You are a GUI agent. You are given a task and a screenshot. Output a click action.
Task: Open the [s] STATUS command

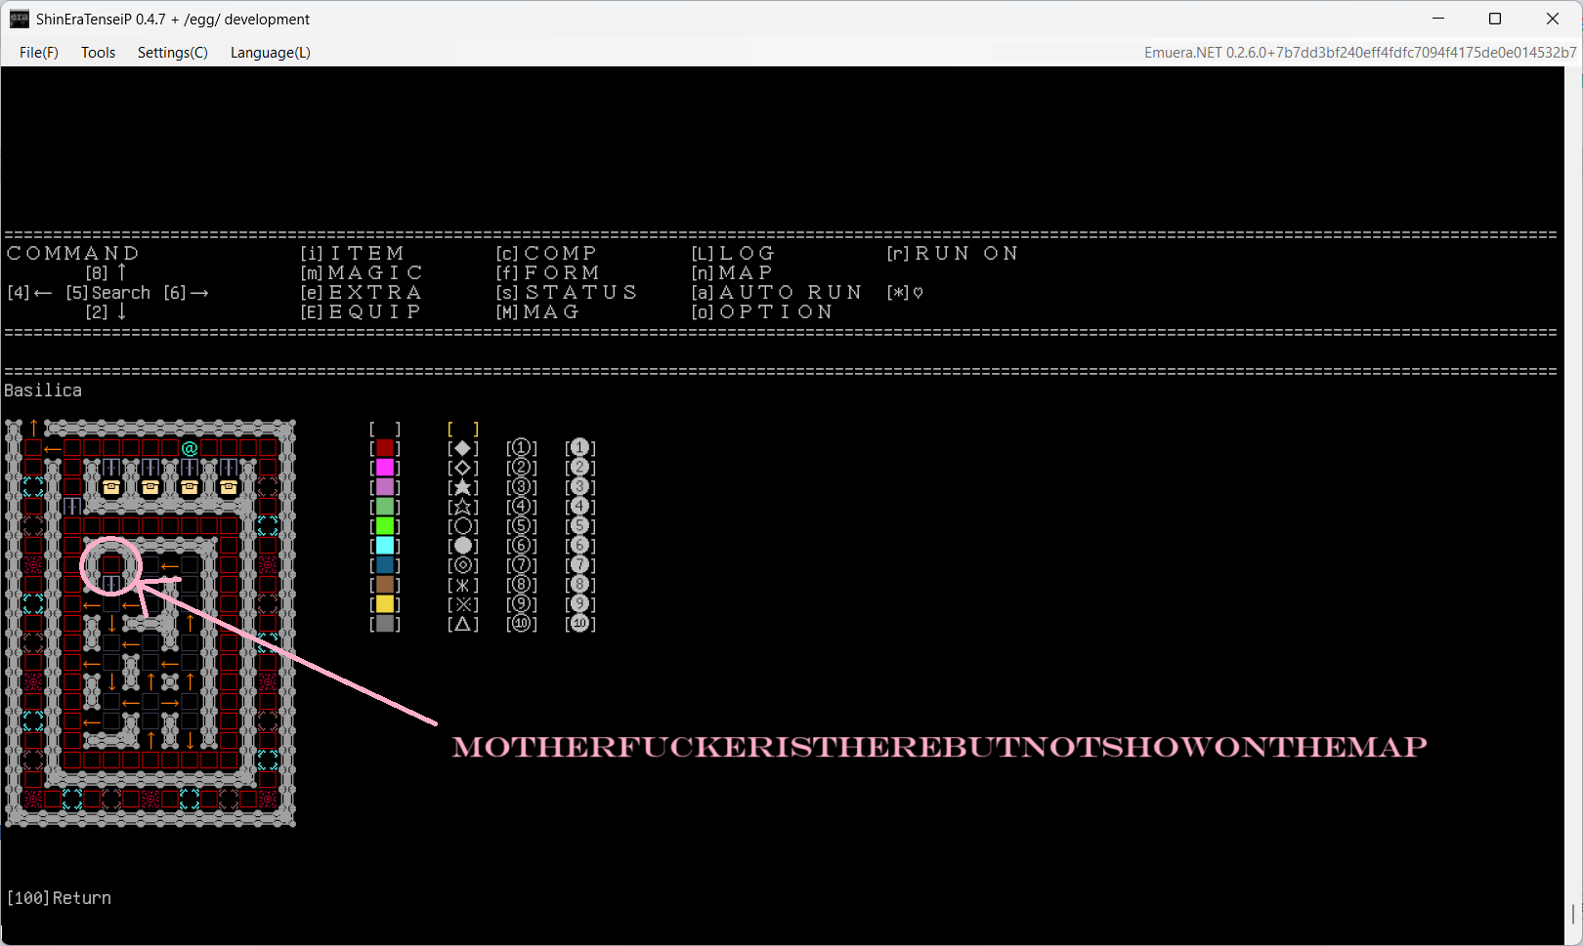(567, 292)
